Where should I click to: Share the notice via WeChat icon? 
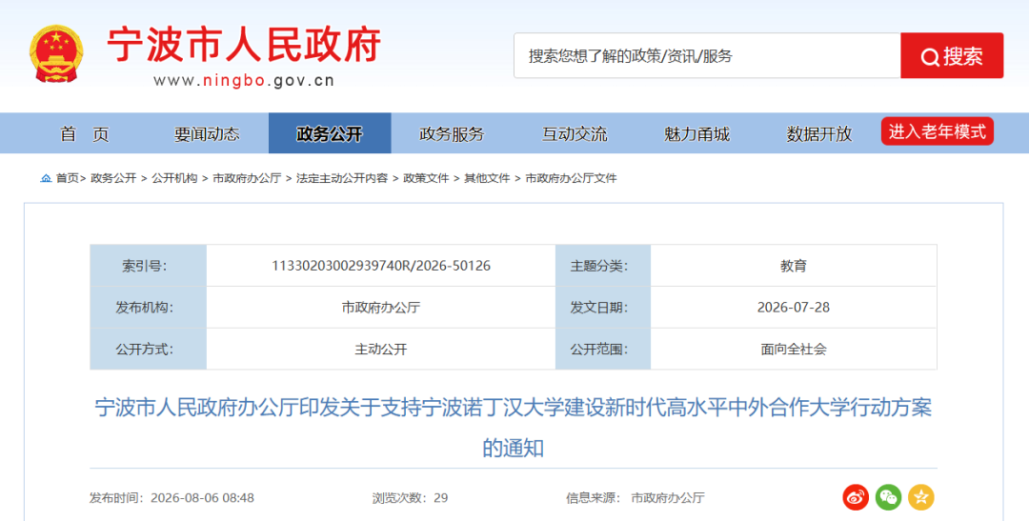tap(889, 497)
